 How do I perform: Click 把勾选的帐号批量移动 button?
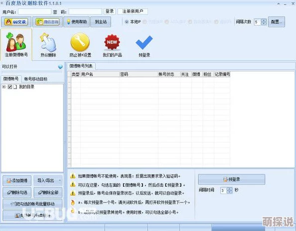(32, 204)
